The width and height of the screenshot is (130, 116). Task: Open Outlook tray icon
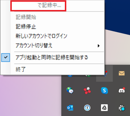coord(70,108)
